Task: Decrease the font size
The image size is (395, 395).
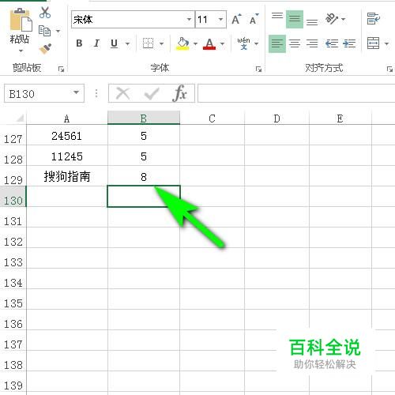Action: click(254, 19)
